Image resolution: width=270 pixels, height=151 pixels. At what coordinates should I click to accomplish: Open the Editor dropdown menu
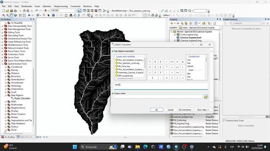(x=167, y=15)
